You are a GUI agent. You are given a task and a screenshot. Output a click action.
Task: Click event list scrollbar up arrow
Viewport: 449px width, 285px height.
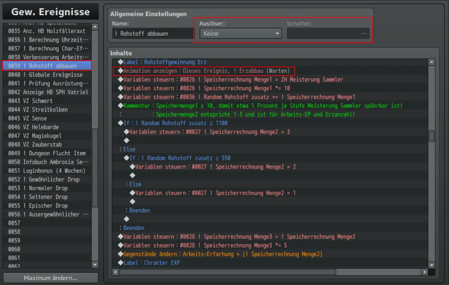click(x=95, y=27)
